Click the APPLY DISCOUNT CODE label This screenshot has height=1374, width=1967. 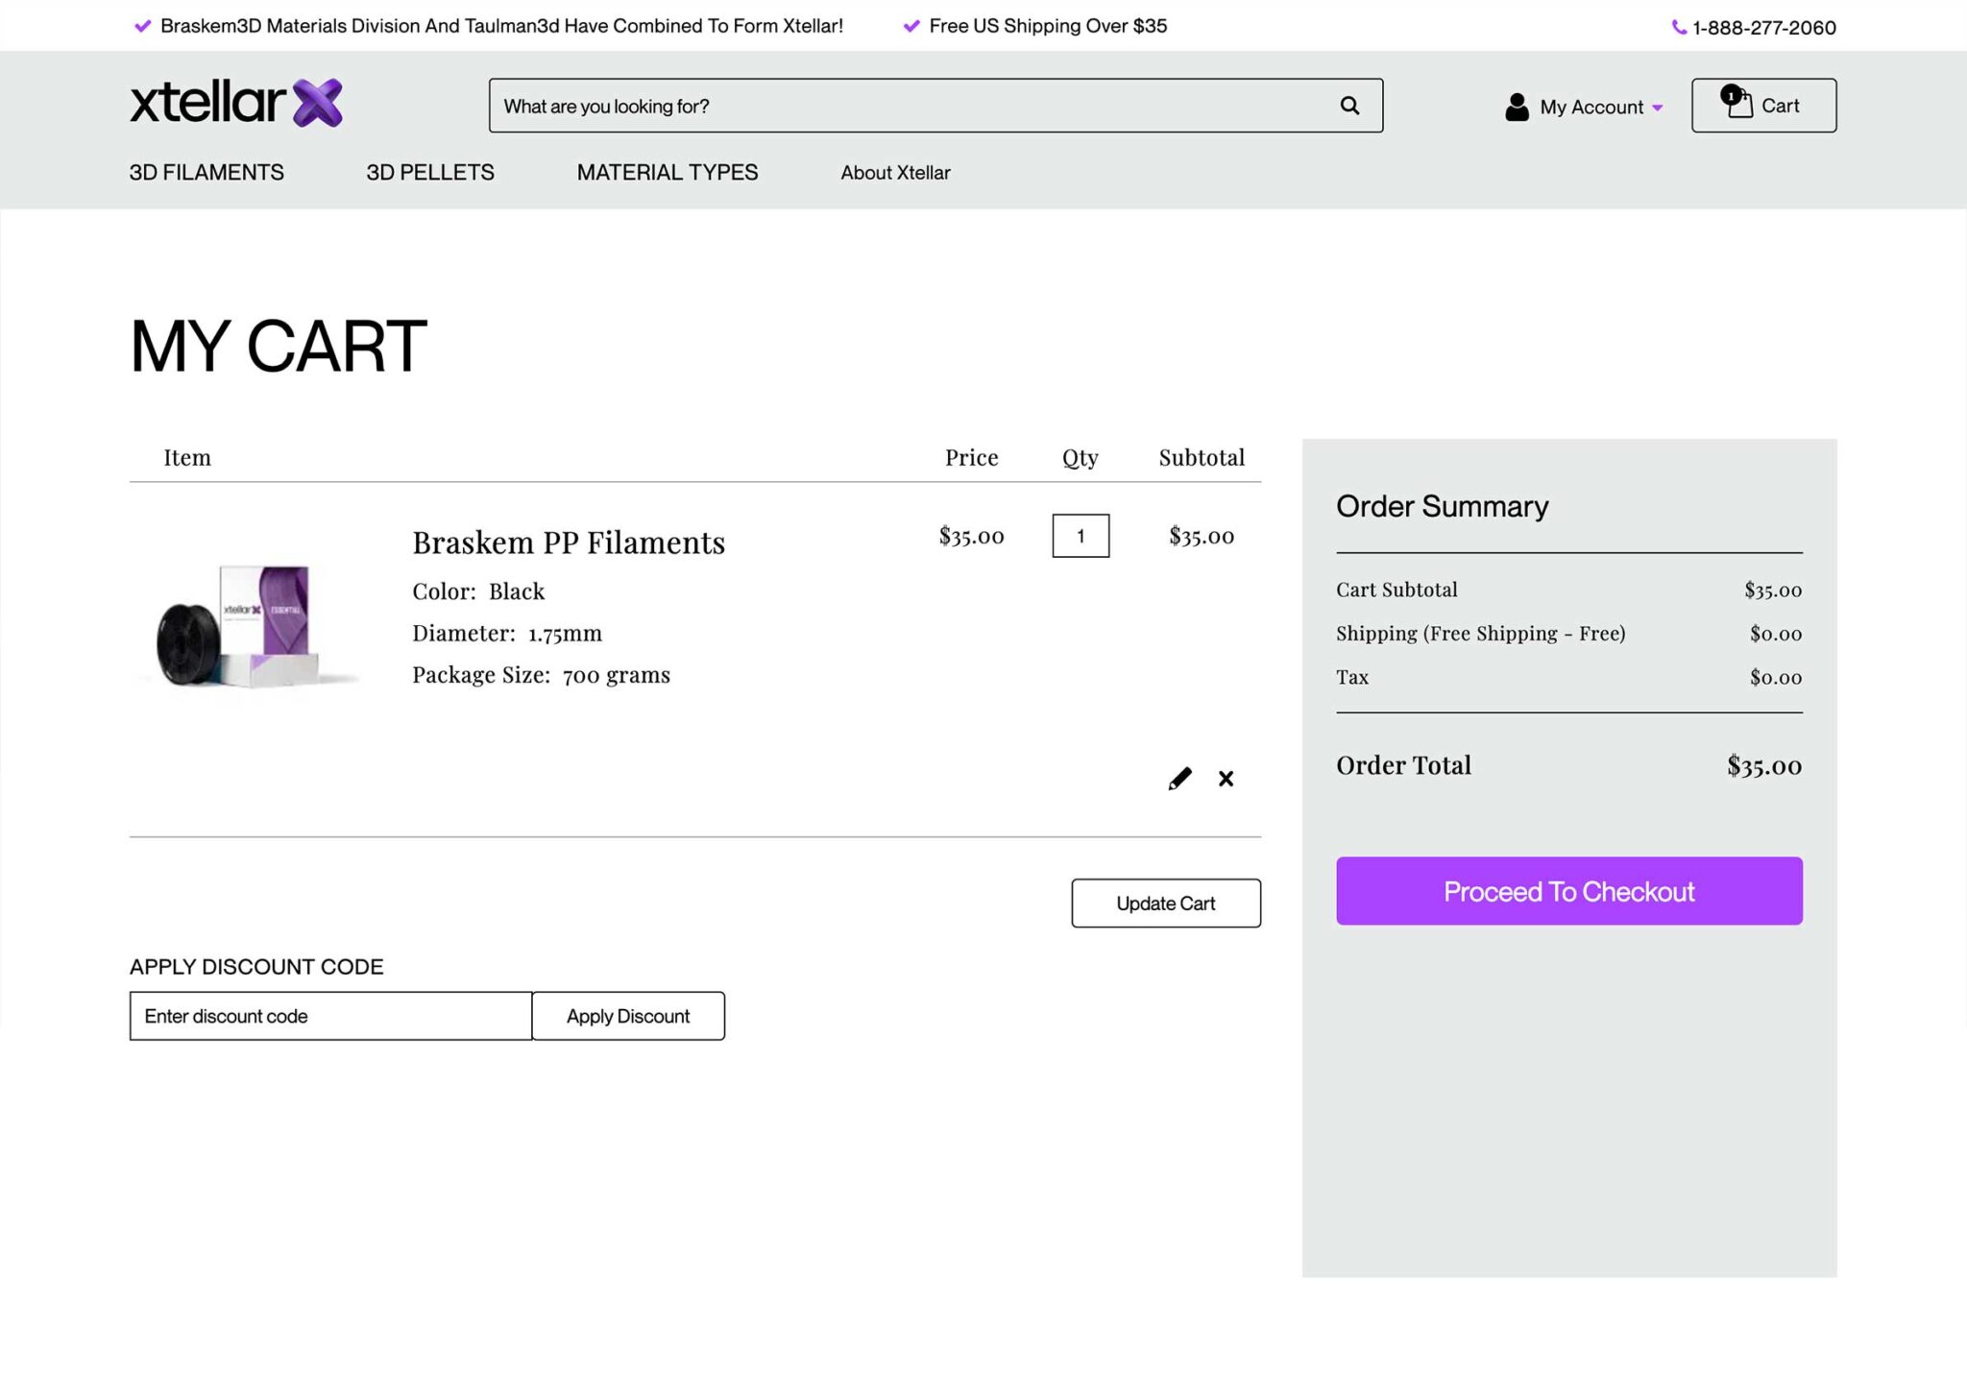[x=256, y=967]
